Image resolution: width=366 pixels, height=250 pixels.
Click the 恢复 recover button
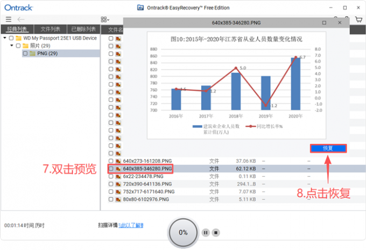(x=328, y=148)
